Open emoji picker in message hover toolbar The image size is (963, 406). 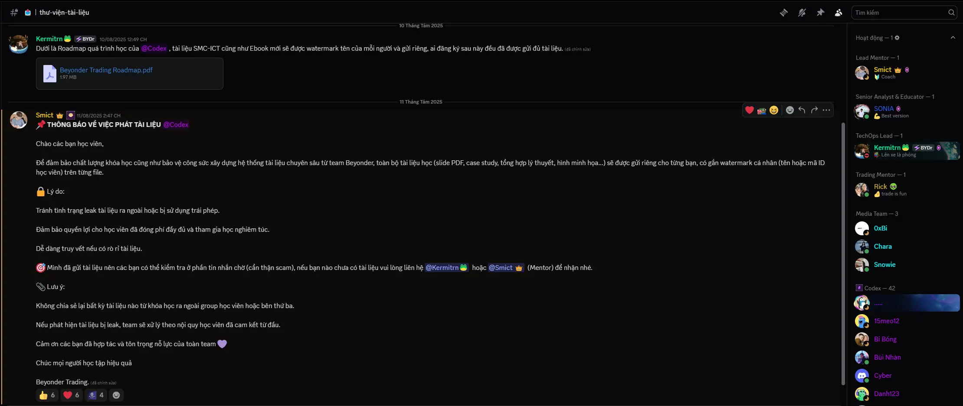point(789,110)
